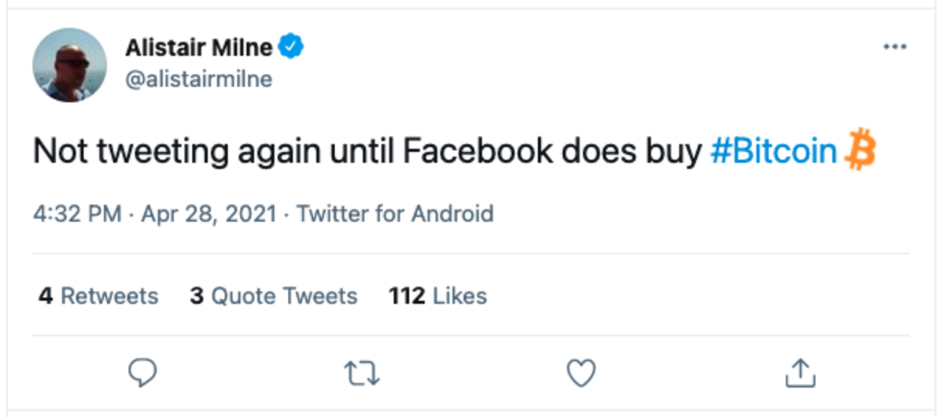Visit the @alistairmilne handle
Viewport: 944px width, 417px height.
tap(198, 79)
